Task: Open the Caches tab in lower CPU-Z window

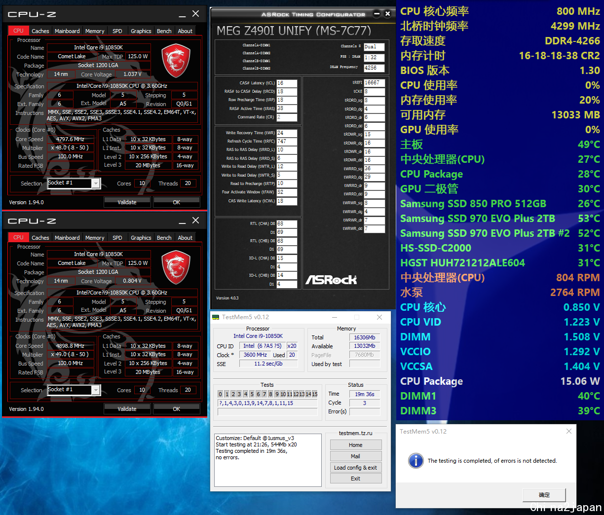Action: tap(40, 238)
